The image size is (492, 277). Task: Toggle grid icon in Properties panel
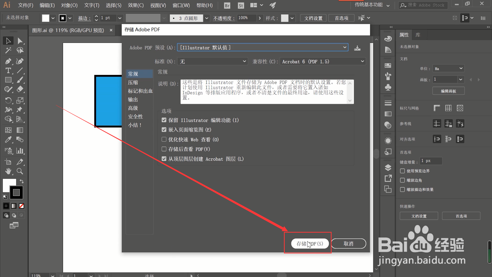point(448,108)
